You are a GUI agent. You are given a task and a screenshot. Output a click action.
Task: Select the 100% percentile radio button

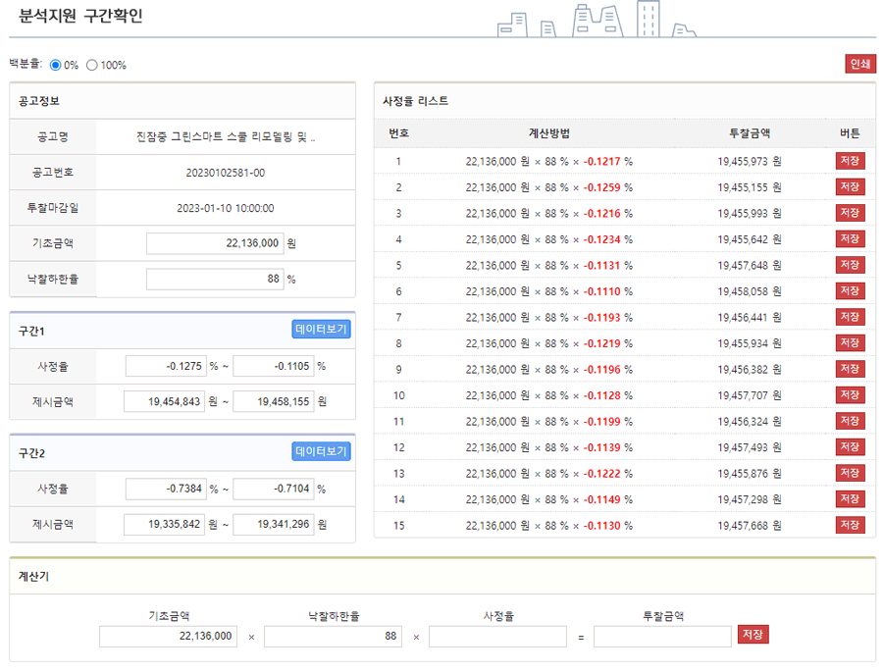coord(92,66)
